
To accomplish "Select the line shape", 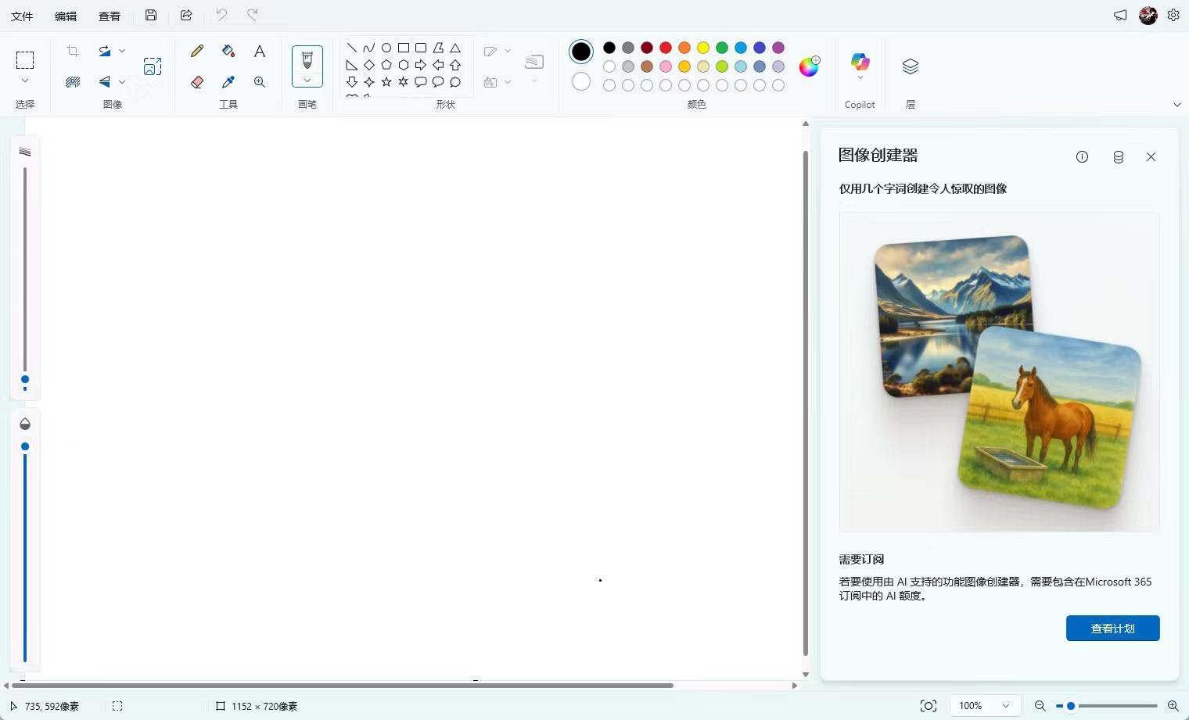I will tap(352, 48).
